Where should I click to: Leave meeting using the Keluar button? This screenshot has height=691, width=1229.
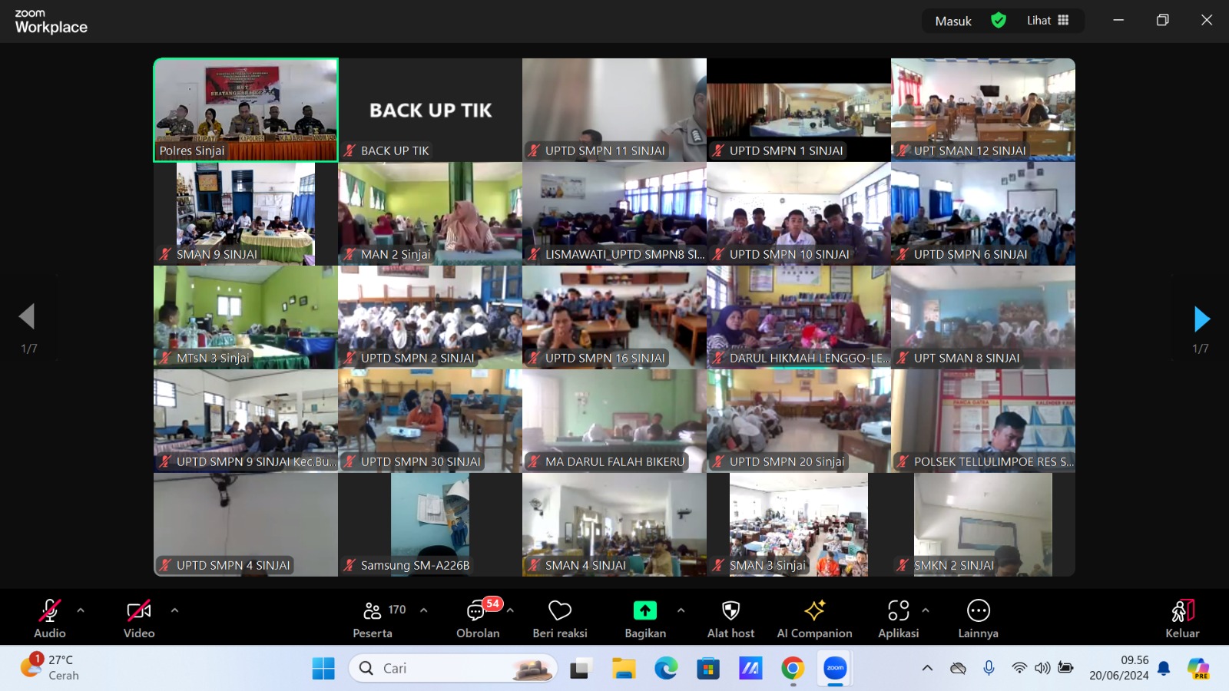1182,618
